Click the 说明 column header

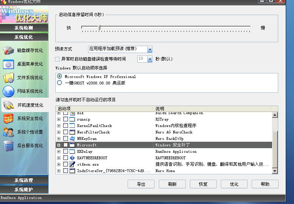(212, 109)
